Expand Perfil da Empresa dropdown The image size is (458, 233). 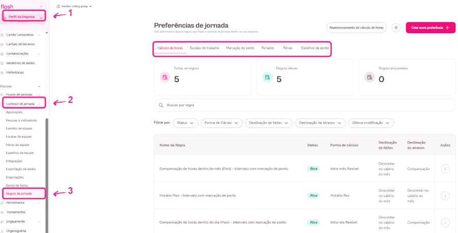pos(41,18)
